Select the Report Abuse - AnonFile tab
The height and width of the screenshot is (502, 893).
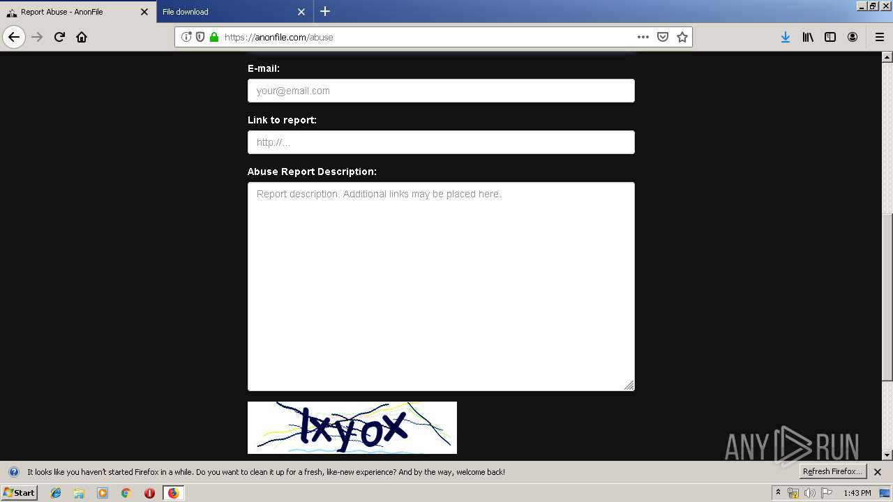[x=78, y=12]
